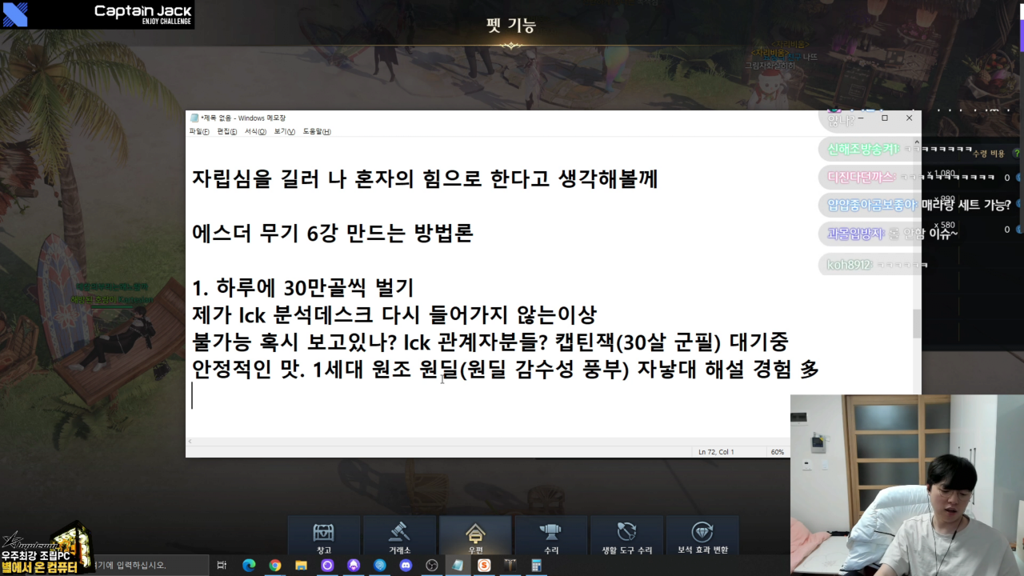Click the Captain Jack logo overlay
Viewport: 1024px width, 576px height.
click(x=97, y=14)
